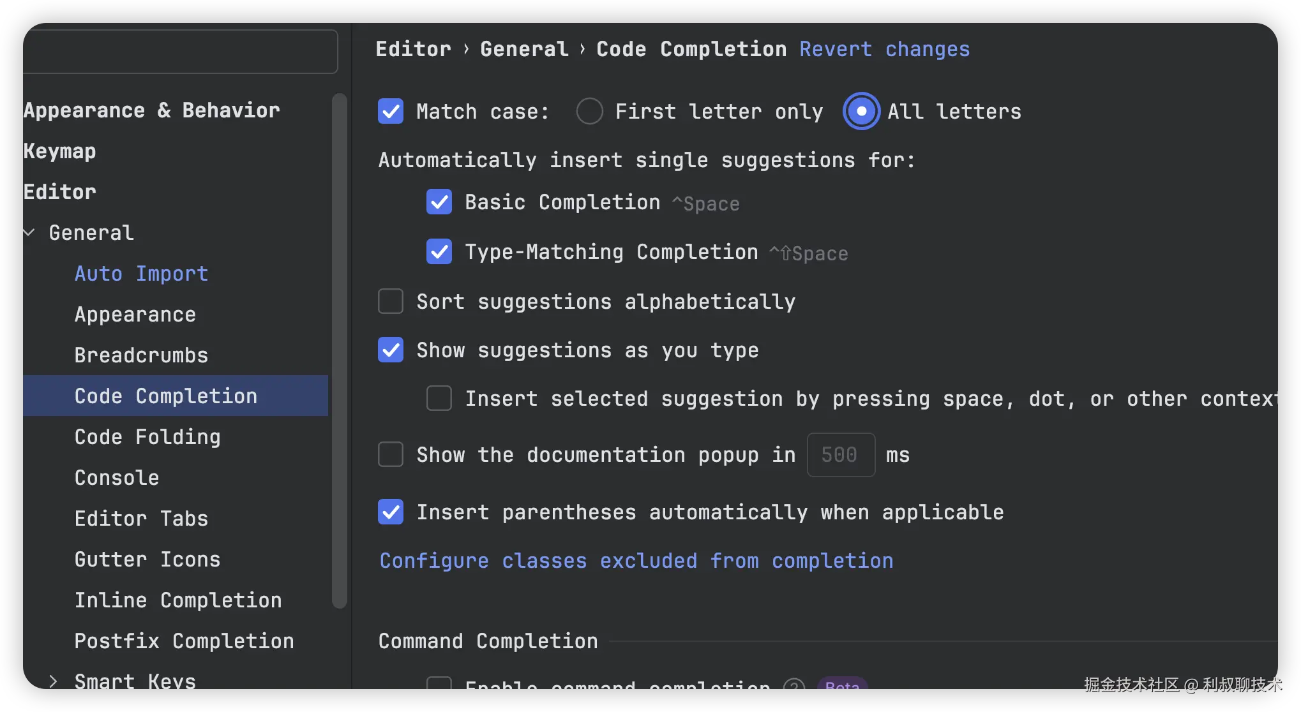Click the help icon beside Enable command completion
Screen dimensions: 1301x712
pos(793,685)
